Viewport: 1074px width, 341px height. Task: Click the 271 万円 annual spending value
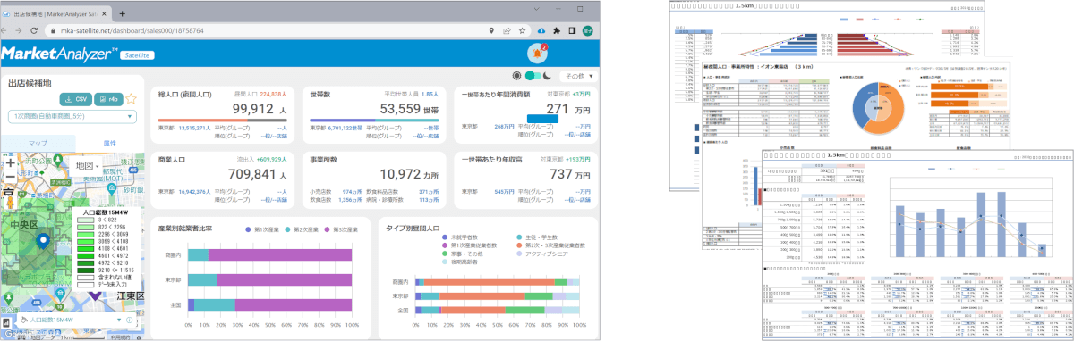558,109
